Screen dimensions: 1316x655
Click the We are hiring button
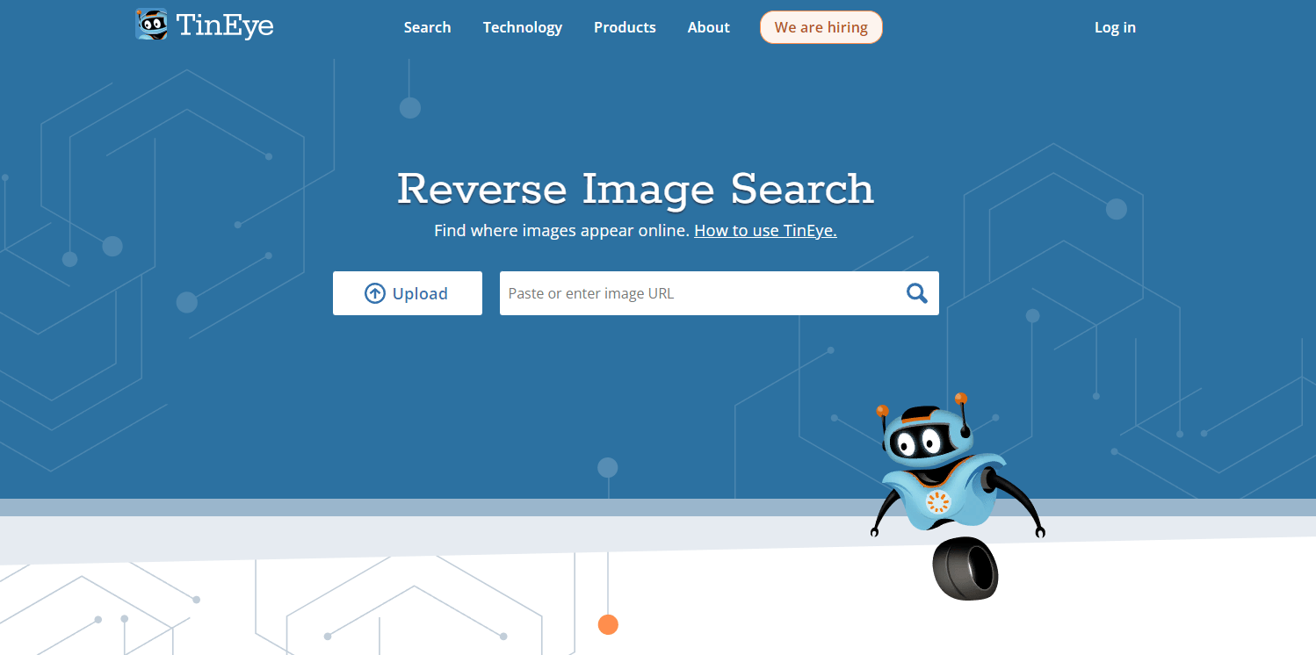pyautogui.click(x=821, y=27)
